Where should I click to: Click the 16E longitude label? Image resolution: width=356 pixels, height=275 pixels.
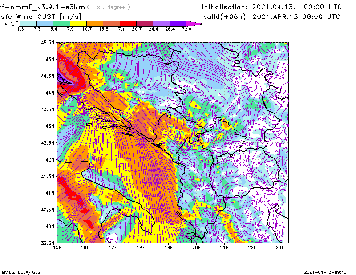pos(85,247)
